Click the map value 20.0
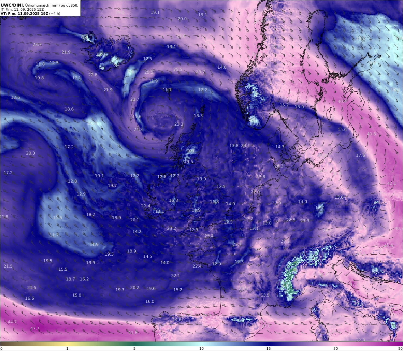This screenshot has width=403, height=351. pos(182,19)
